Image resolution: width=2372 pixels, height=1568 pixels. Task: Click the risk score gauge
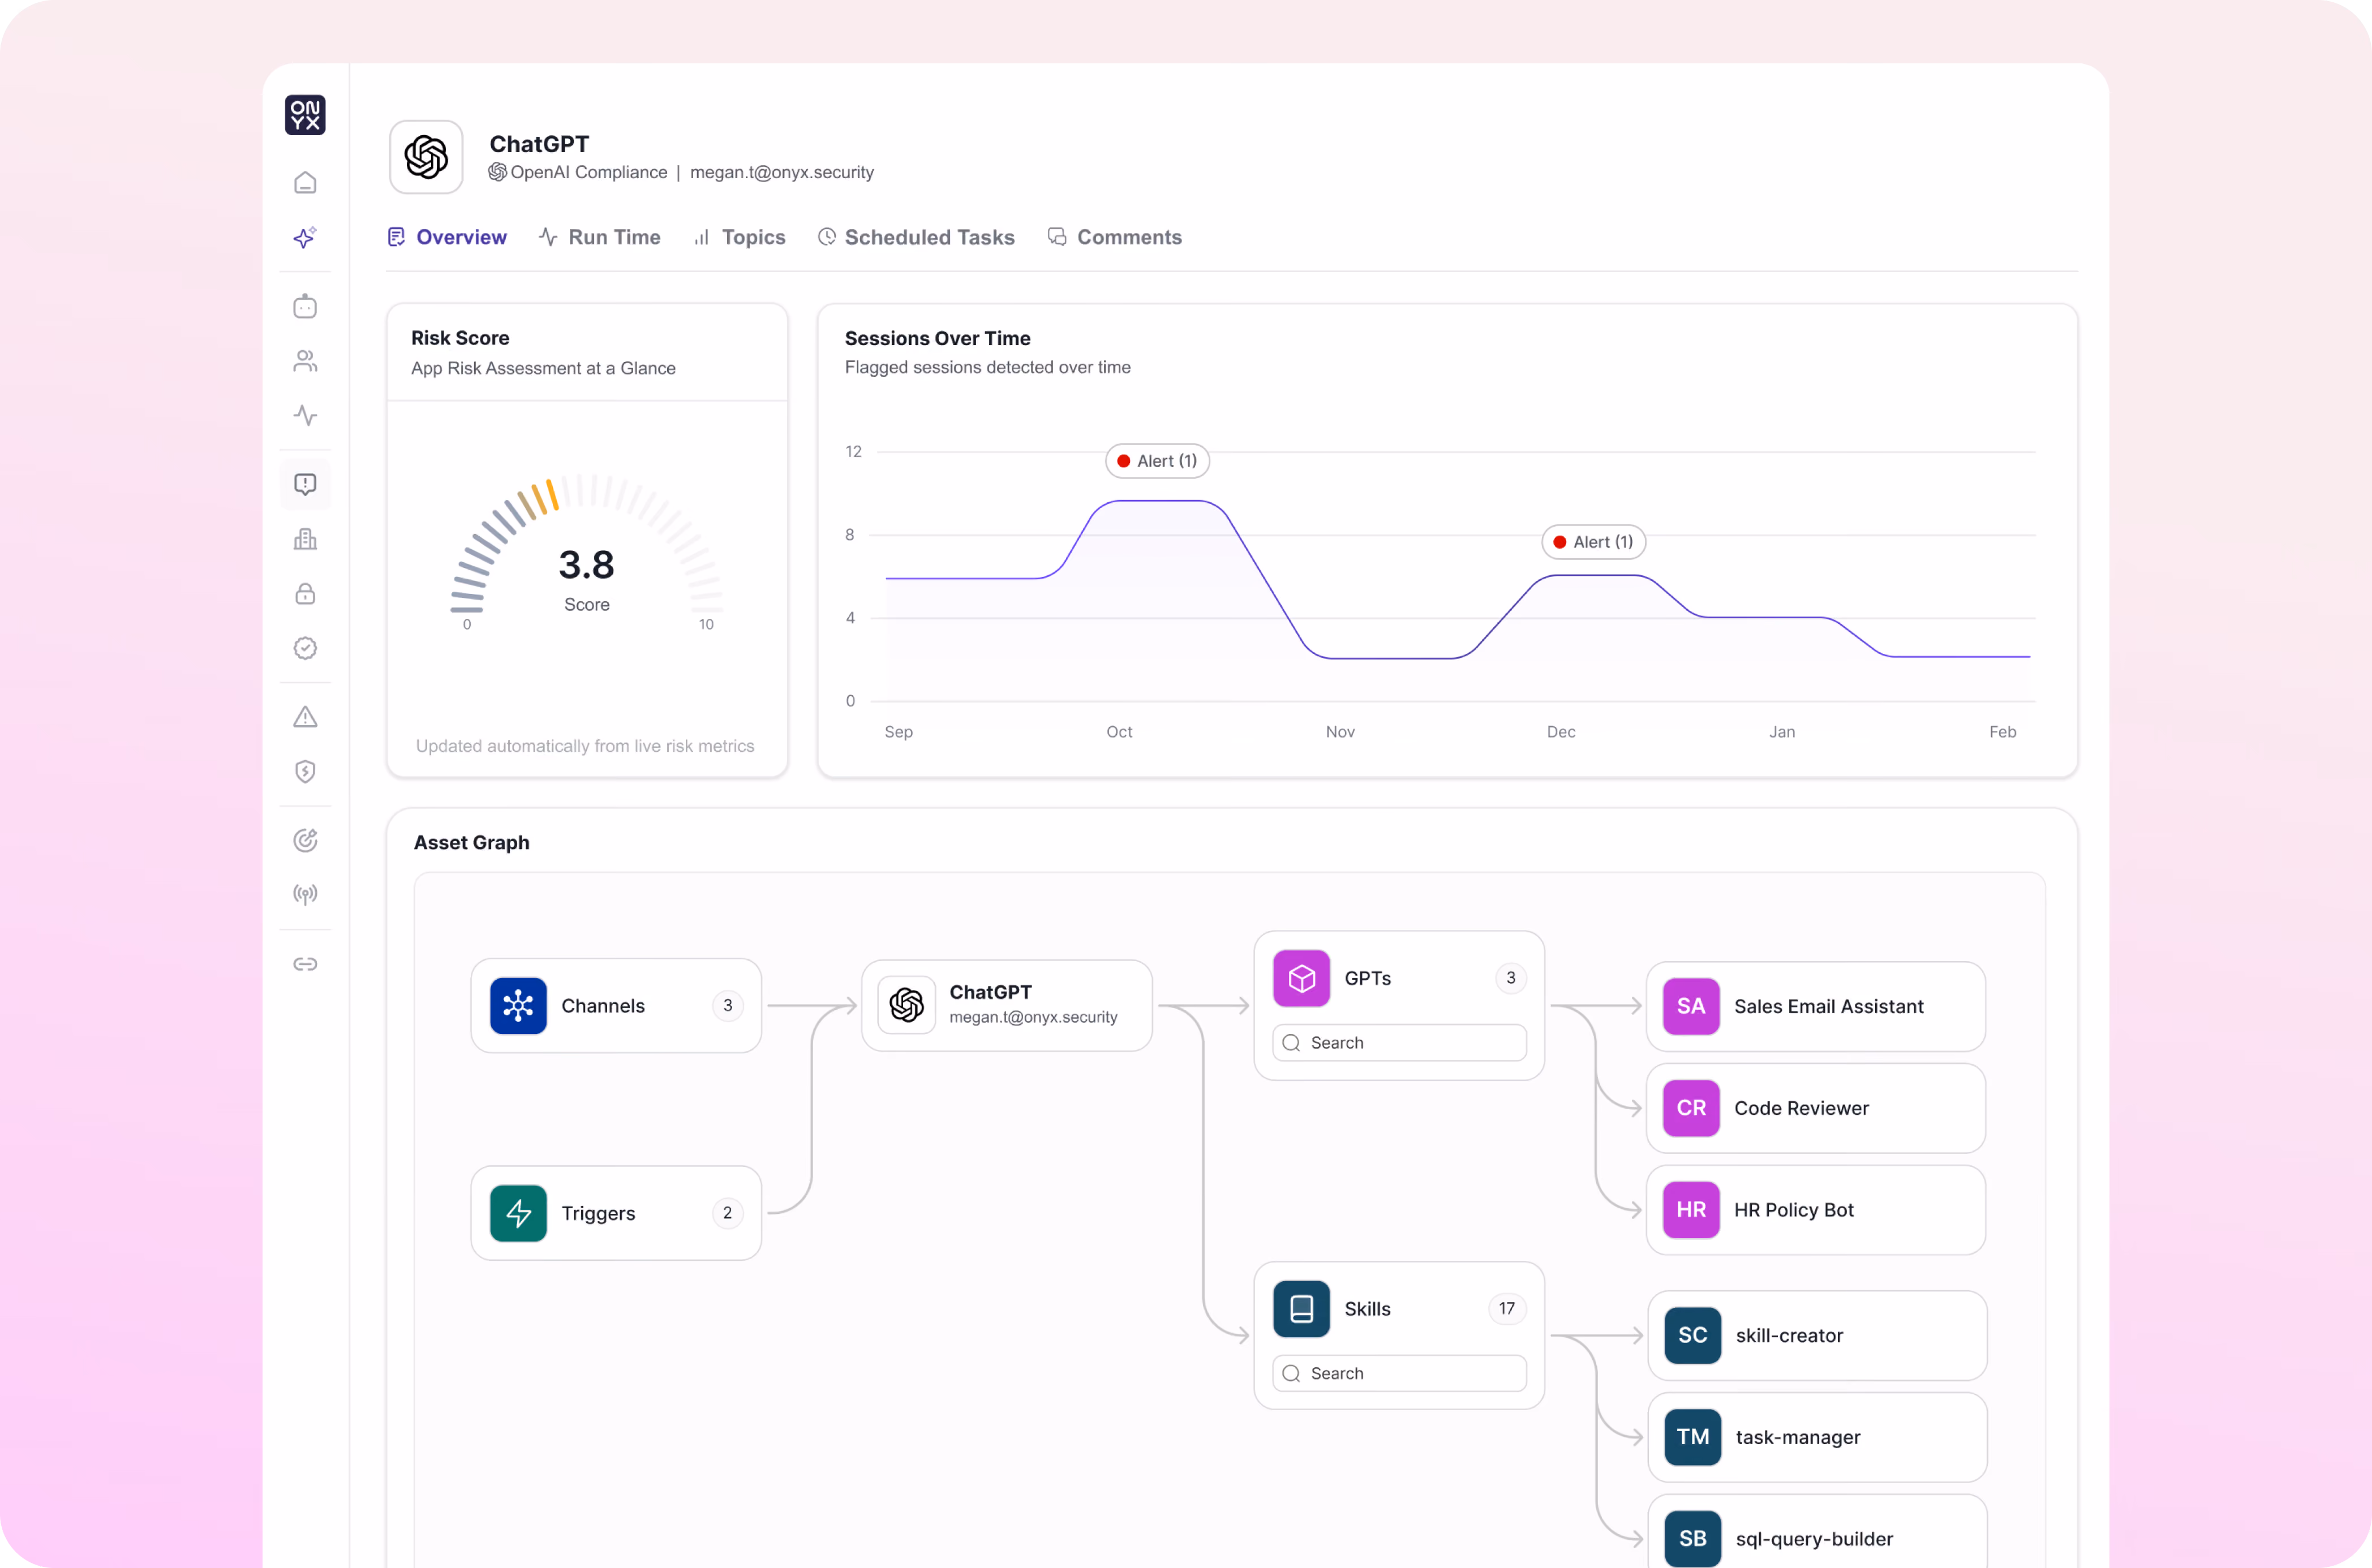coord(586,545)
